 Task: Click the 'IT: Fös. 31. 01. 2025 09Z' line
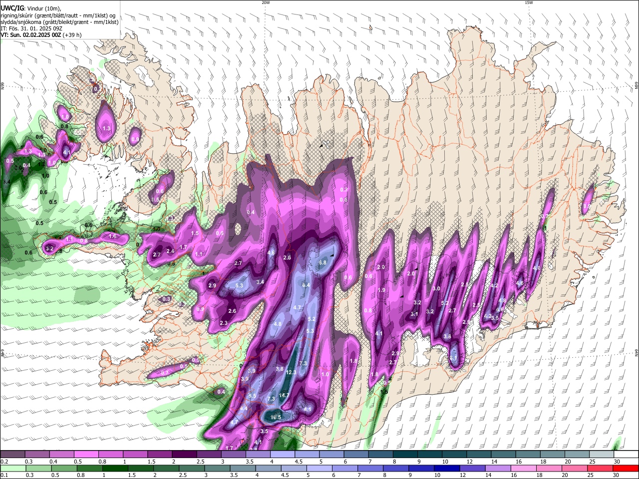point(31,28)
